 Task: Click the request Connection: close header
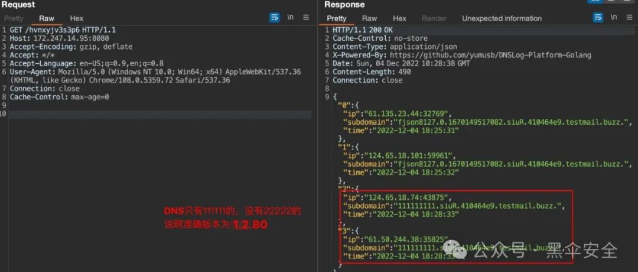(x=45, y=88)
